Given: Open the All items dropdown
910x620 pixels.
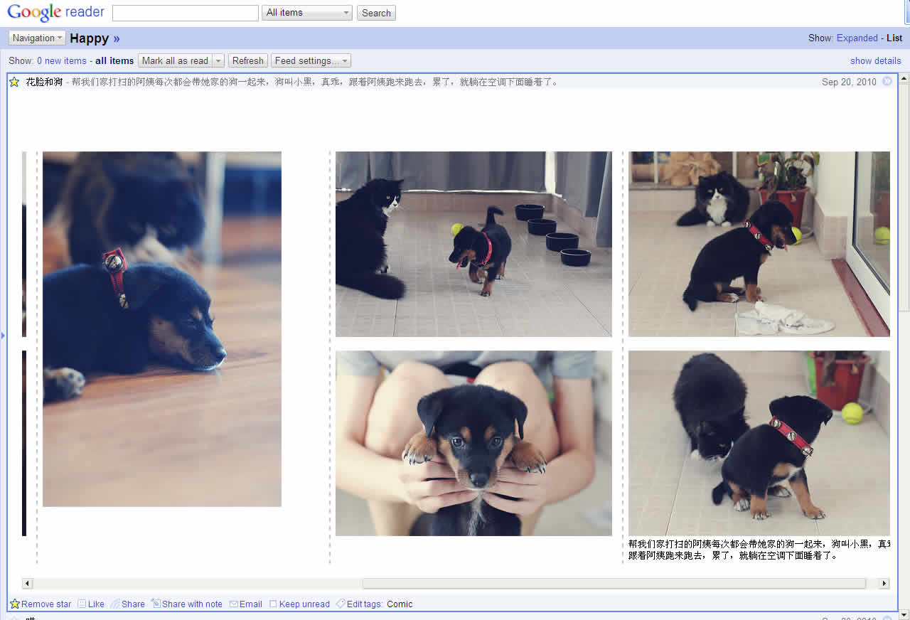Looking at the screenshot, I should pyautogui.click(x=307, y=13).
